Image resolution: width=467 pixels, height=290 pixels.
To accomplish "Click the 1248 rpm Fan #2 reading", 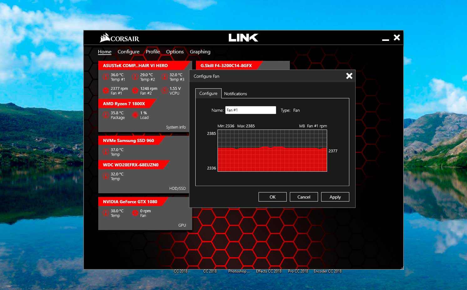I will (149, 91).
